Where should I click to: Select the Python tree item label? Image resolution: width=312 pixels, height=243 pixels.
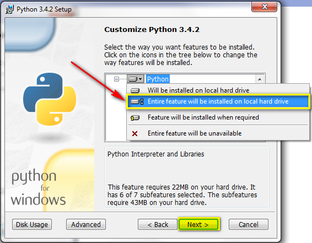pos(158,79)
